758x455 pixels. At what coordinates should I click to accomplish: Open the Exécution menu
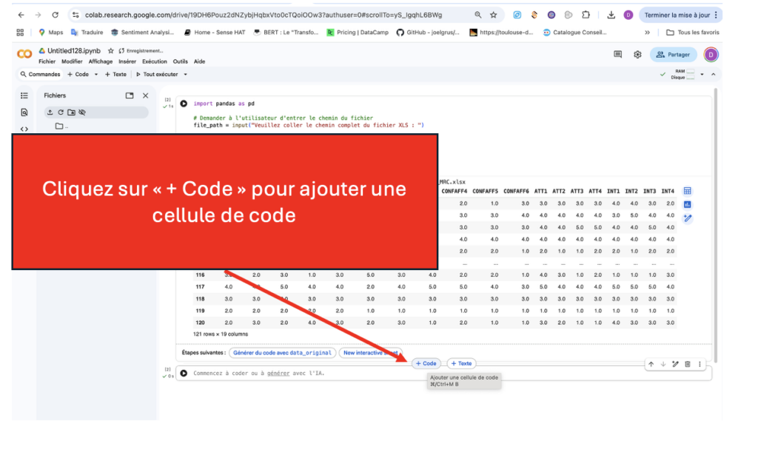(x=155, y=61)
